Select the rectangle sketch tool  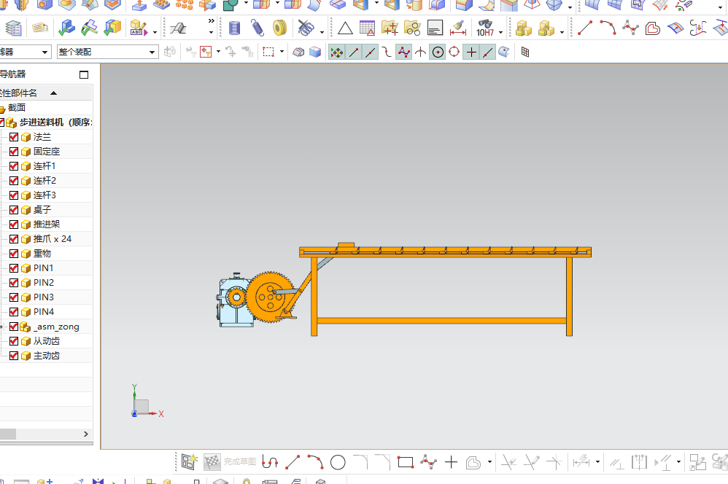[406, 462]
